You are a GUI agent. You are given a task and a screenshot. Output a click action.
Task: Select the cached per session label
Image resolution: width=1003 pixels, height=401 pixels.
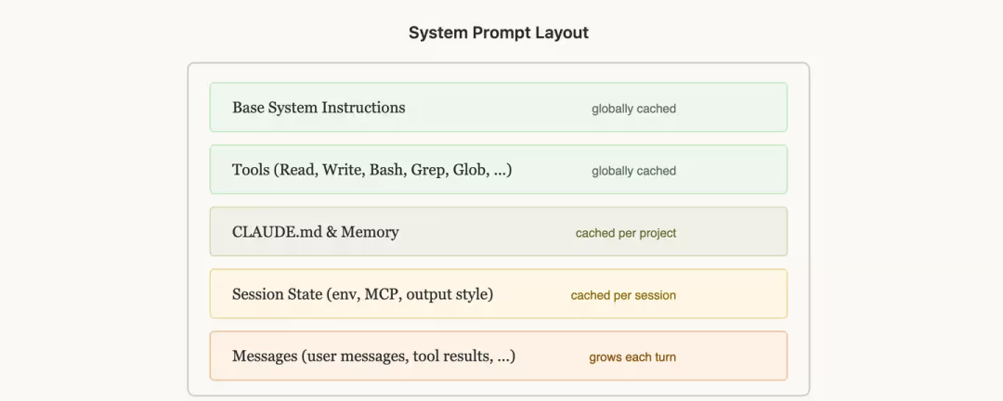click(x=623, y=295)
